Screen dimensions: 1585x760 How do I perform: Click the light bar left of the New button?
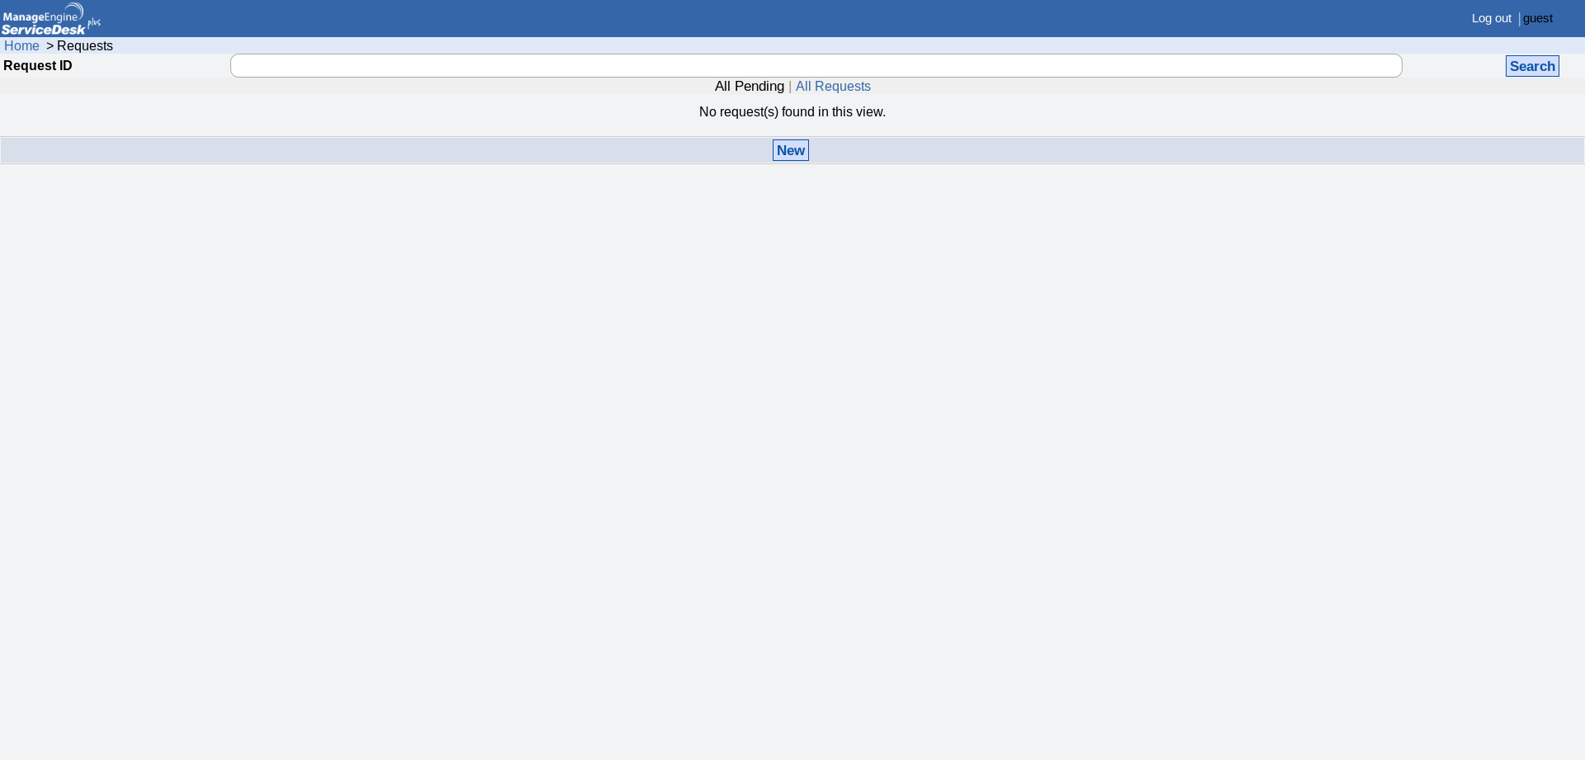(x=380, y=150)
